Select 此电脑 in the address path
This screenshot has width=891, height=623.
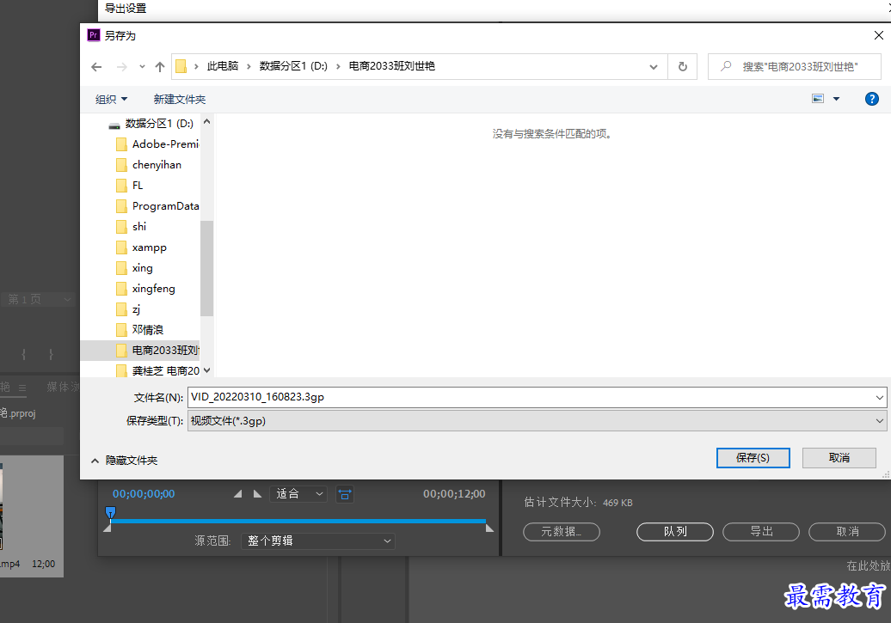point(223,66)
